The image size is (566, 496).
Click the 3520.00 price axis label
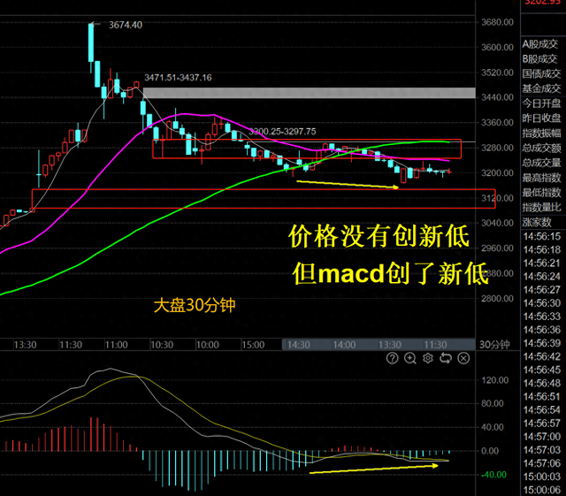point(497,72)
